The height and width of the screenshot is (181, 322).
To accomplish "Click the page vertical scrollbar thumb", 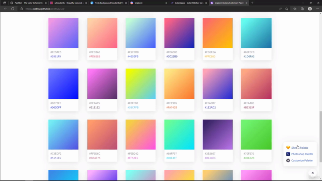I will pyautogui.click(x=320, y=136).
